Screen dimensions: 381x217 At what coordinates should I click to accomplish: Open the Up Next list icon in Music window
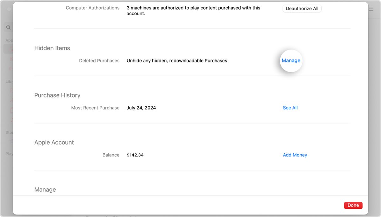point(371,9)
